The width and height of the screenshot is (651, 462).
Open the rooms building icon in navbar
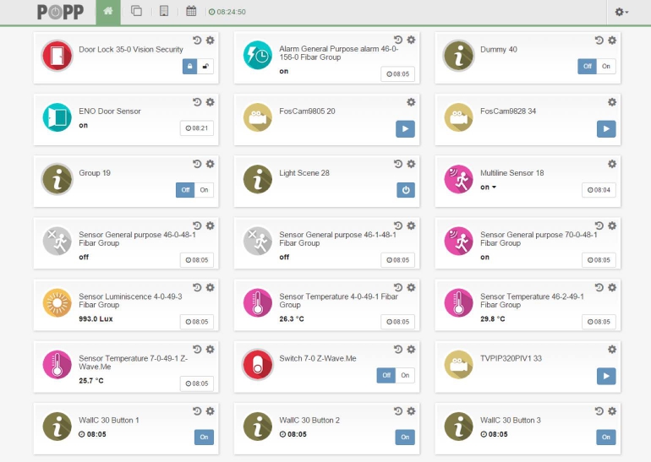pos(164,12)
